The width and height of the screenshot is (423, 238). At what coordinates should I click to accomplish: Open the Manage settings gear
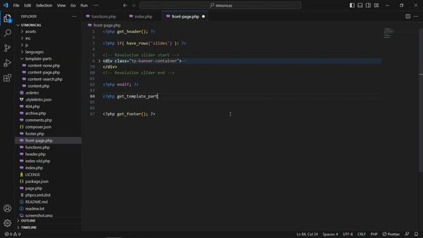(x=7, y=223)
